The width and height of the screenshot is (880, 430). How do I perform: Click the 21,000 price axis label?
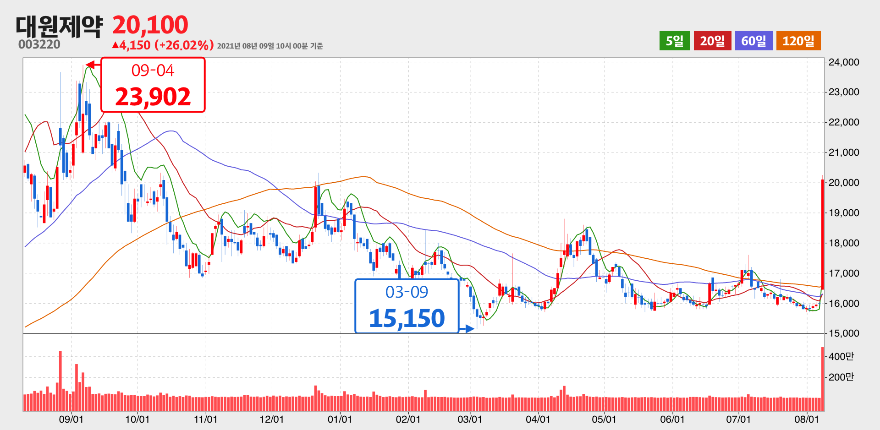[x=844, y=152]
